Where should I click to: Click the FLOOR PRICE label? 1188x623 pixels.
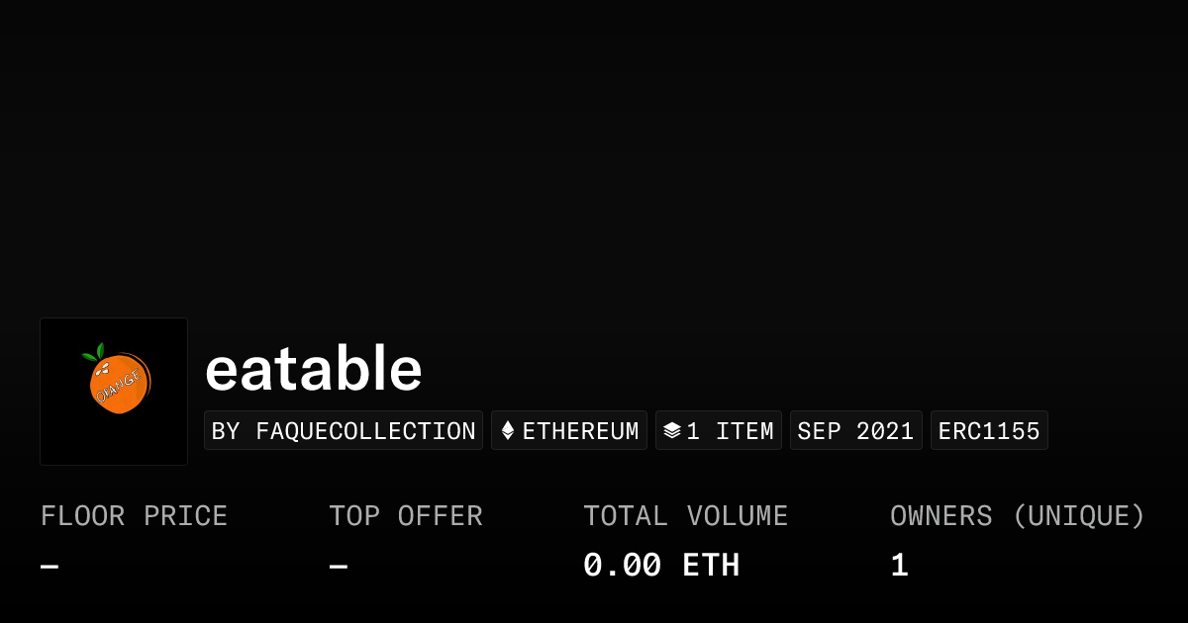pos(134,516)
